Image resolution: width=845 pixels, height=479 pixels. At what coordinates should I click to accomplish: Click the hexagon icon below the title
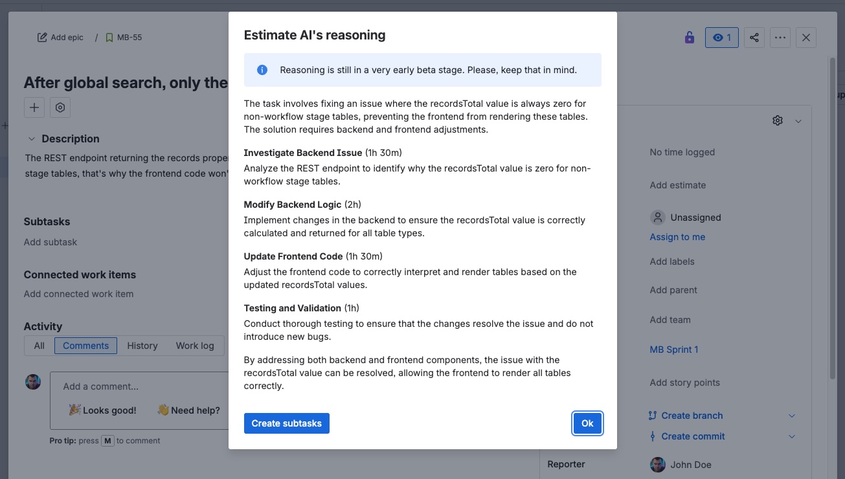click(x=60, y=107)
